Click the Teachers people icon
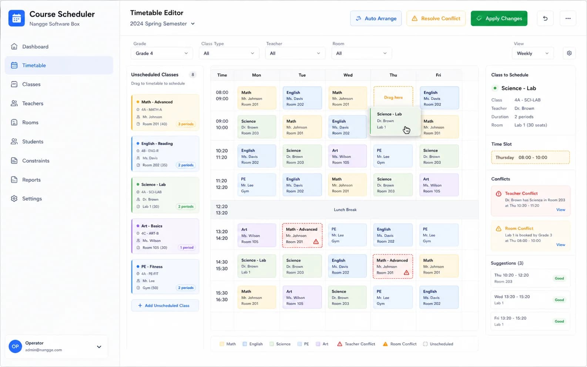587x367 pixels. [x=14, y=103]
